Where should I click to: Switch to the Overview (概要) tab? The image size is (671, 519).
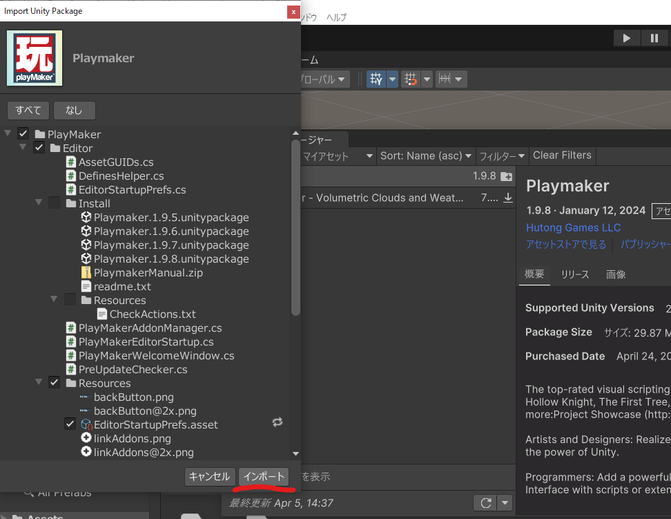click(534, 274)
